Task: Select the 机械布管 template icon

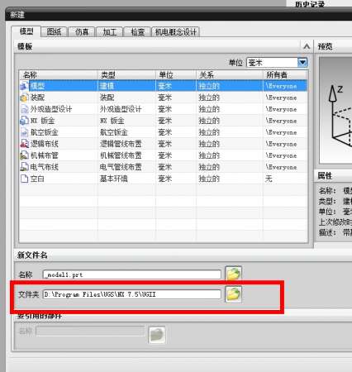Action: tap(24, 155)
